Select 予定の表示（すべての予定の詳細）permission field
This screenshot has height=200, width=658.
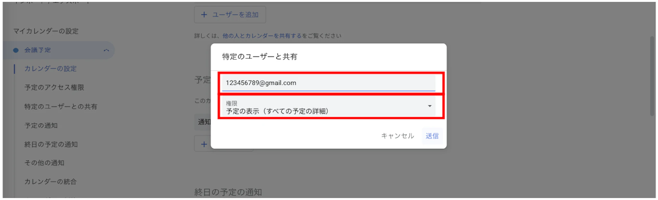click(x=328, y=107)
